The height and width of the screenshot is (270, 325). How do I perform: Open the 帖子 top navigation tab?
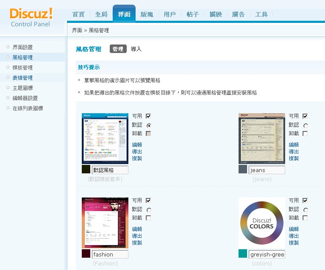tap(193, 14)
